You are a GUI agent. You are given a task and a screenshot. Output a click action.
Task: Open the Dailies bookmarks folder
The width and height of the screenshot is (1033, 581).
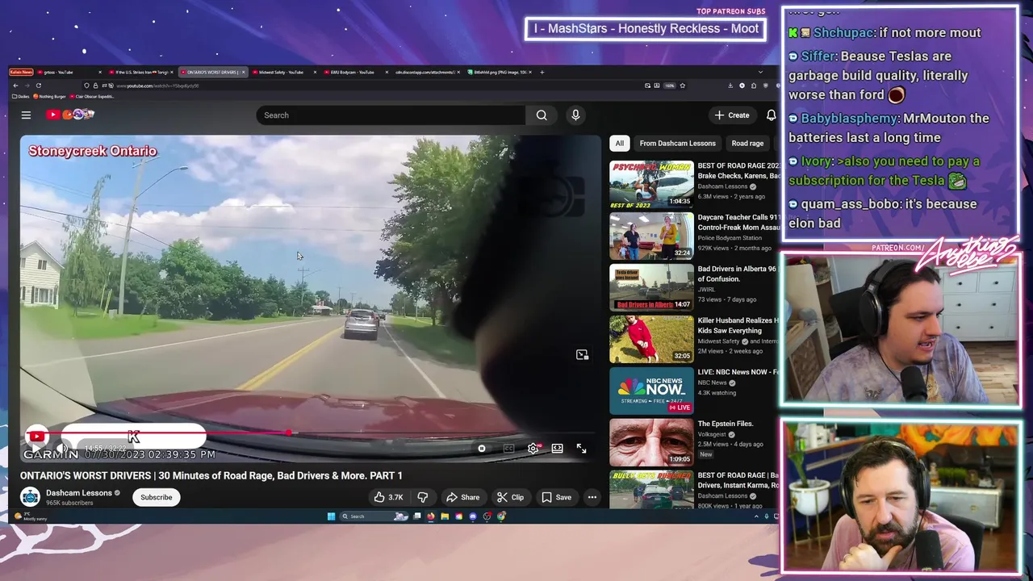click(20, 97)
